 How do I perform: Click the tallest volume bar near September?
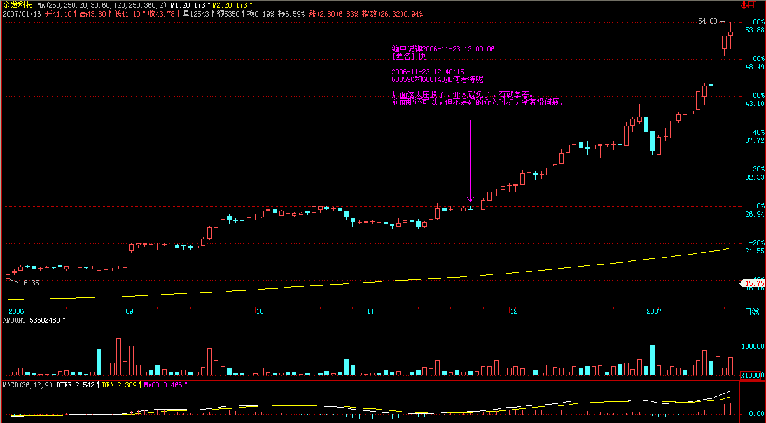(x=106, y=351)
